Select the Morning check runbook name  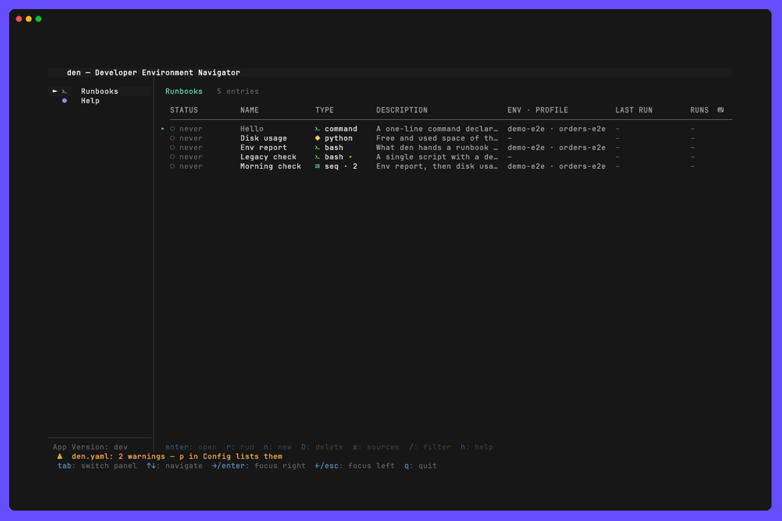coord(271,166)
